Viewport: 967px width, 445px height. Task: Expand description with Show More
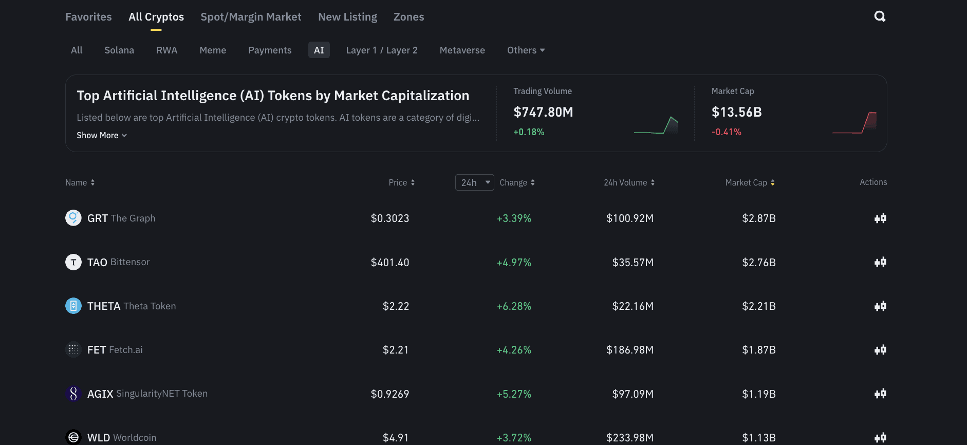[x=101, y=135]
